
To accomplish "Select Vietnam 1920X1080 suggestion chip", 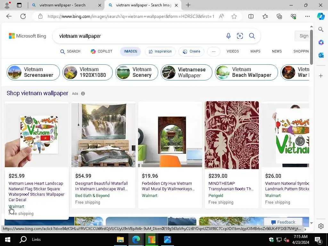I will coord(87,72).
